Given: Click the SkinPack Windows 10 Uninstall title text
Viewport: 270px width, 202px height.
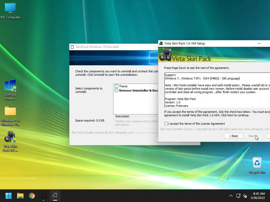Looking at the screenshot, I should click(x=97, y=47).
